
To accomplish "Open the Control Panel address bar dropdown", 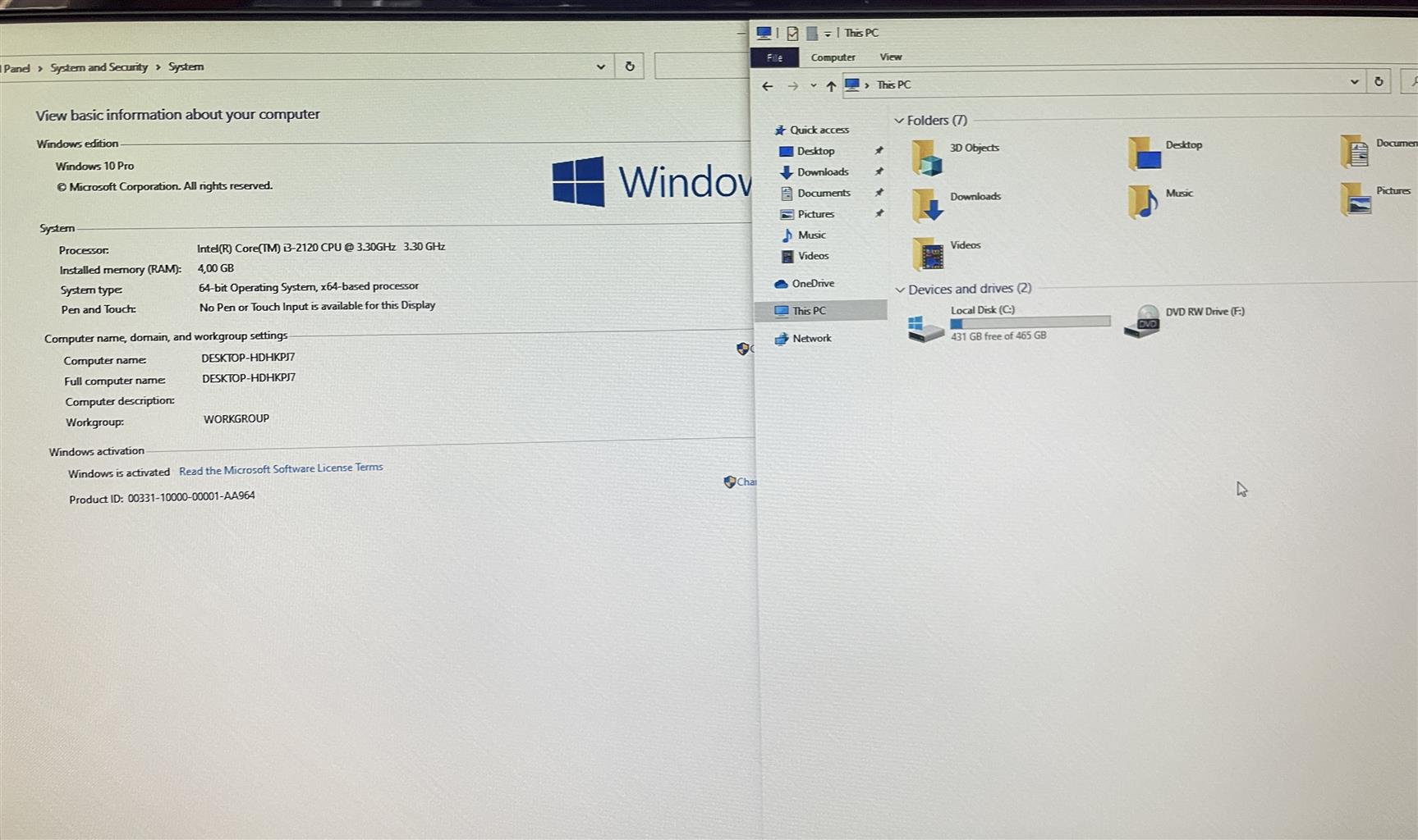I will pyautogui.click(x=600, y=67).
